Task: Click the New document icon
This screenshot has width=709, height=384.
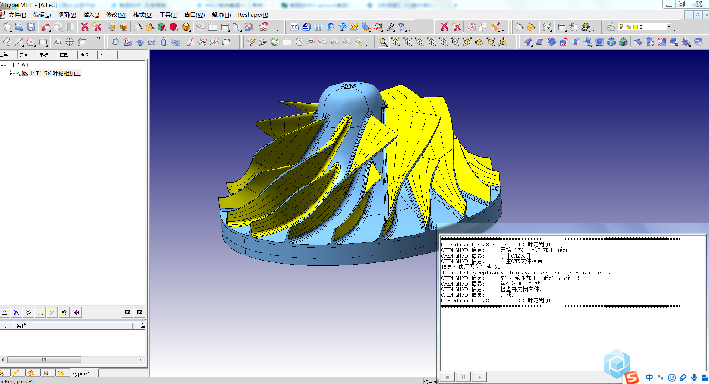Action: coord(7,27)
